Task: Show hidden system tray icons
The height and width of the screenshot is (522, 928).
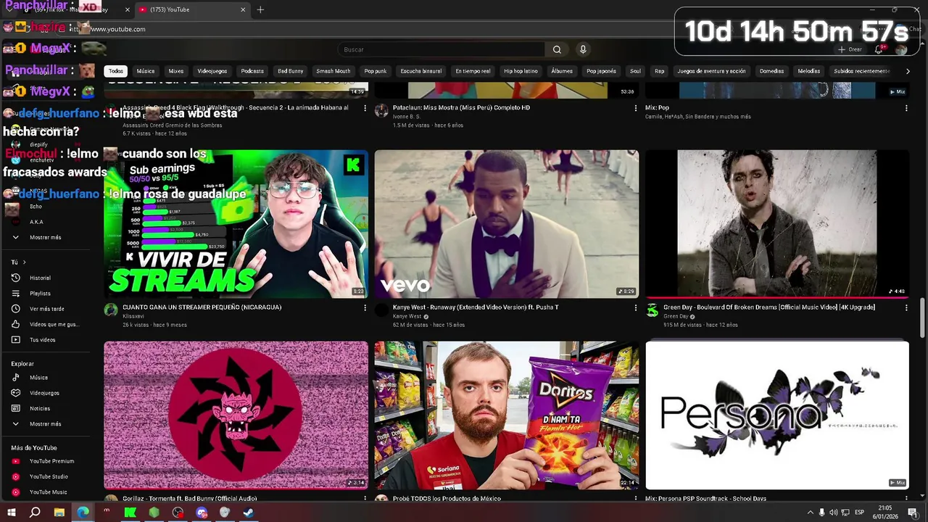Action: point(811,513)
